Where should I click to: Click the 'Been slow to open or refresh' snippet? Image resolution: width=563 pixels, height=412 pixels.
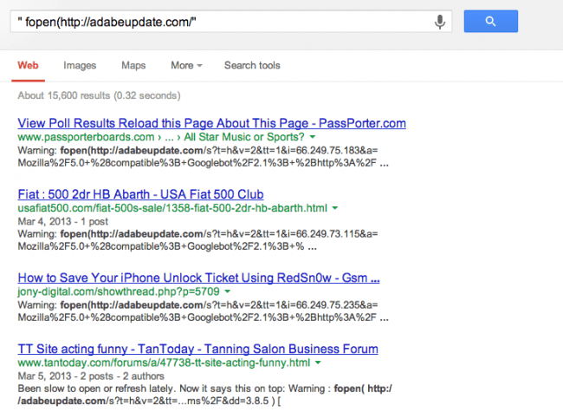coord(204,395)
